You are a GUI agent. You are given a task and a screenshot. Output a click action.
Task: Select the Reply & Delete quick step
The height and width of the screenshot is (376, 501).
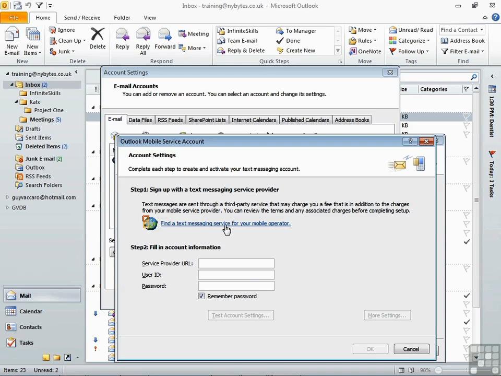[x=241, y=51]
